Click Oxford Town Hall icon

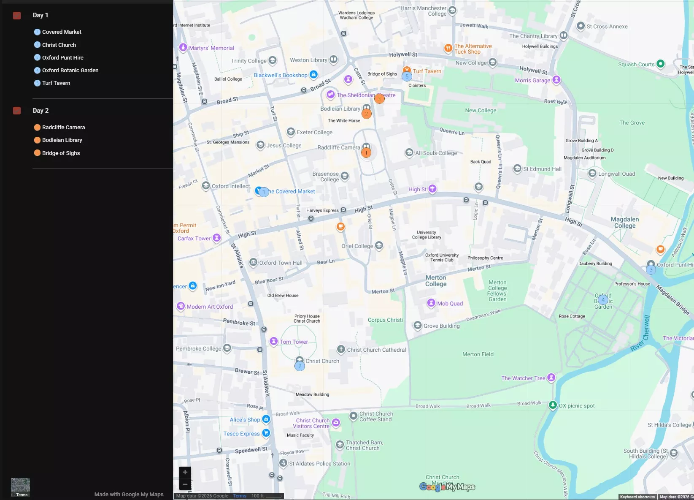coord(253,262)
